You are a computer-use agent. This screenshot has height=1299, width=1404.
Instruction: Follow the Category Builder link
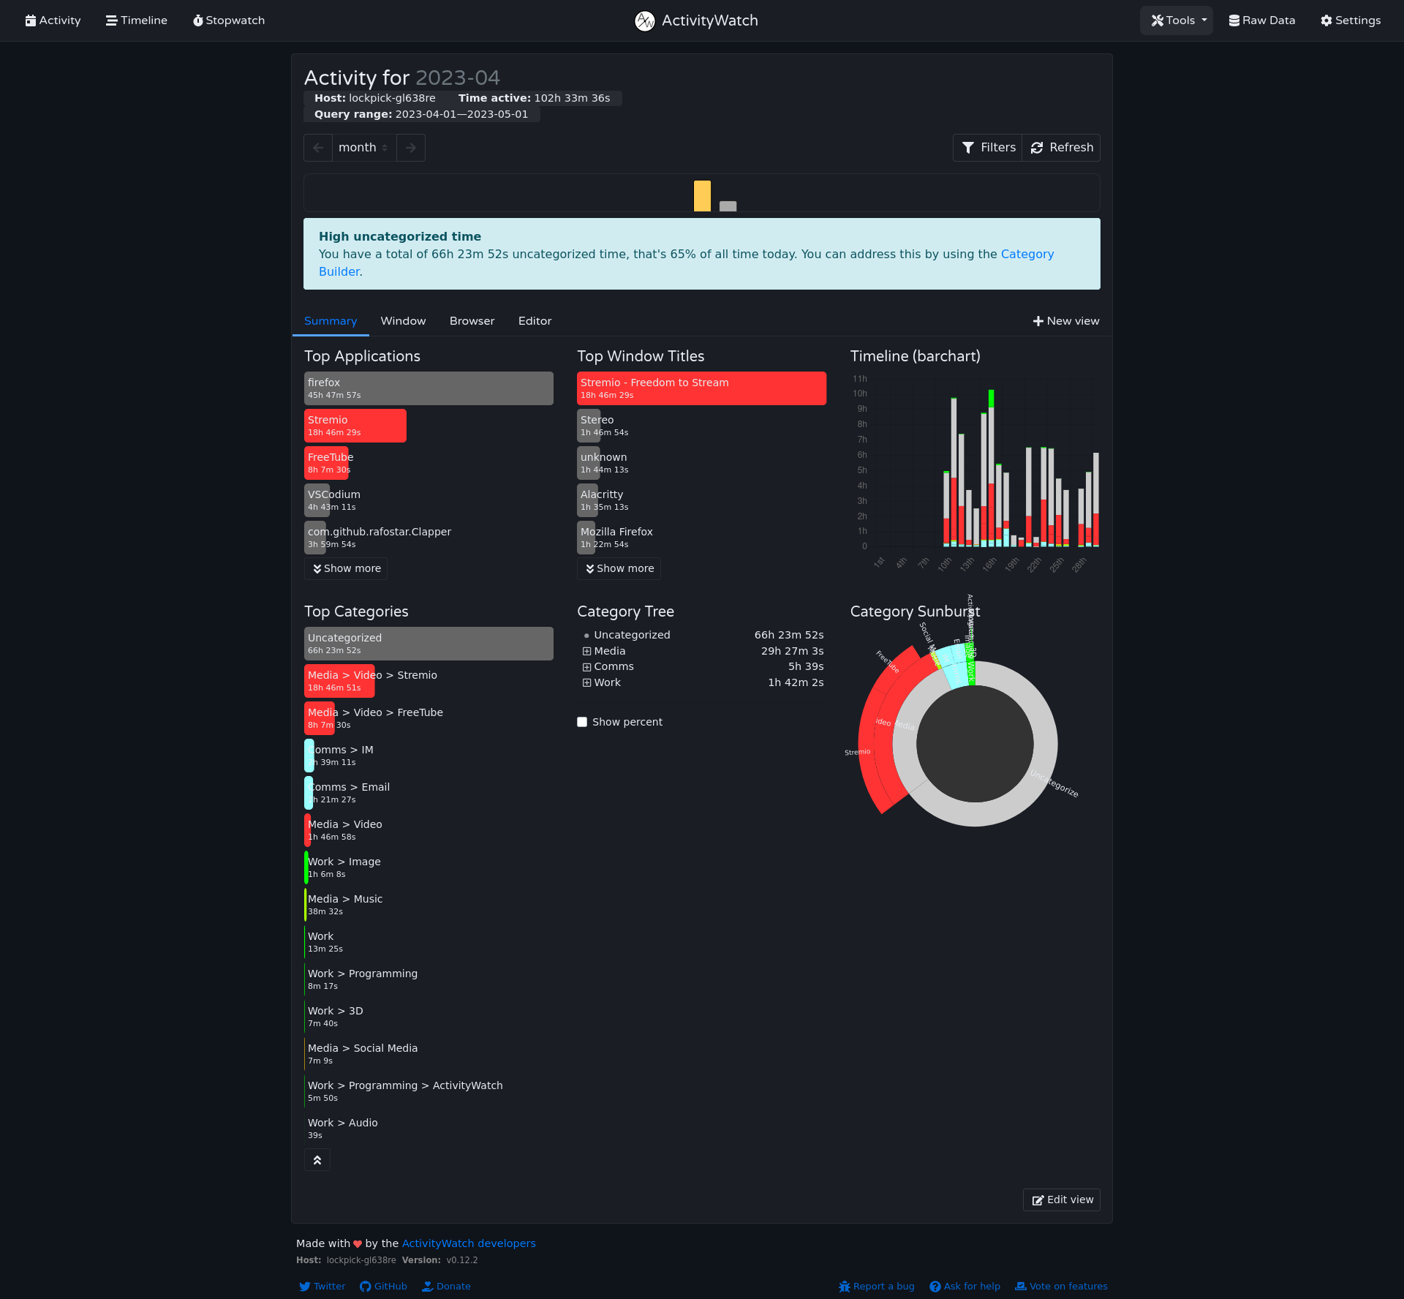tap(1027, 255)
